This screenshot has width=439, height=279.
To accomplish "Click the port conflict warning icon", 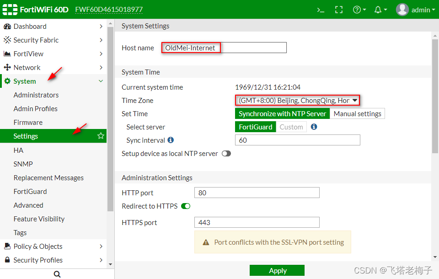I will pos(206,242).
